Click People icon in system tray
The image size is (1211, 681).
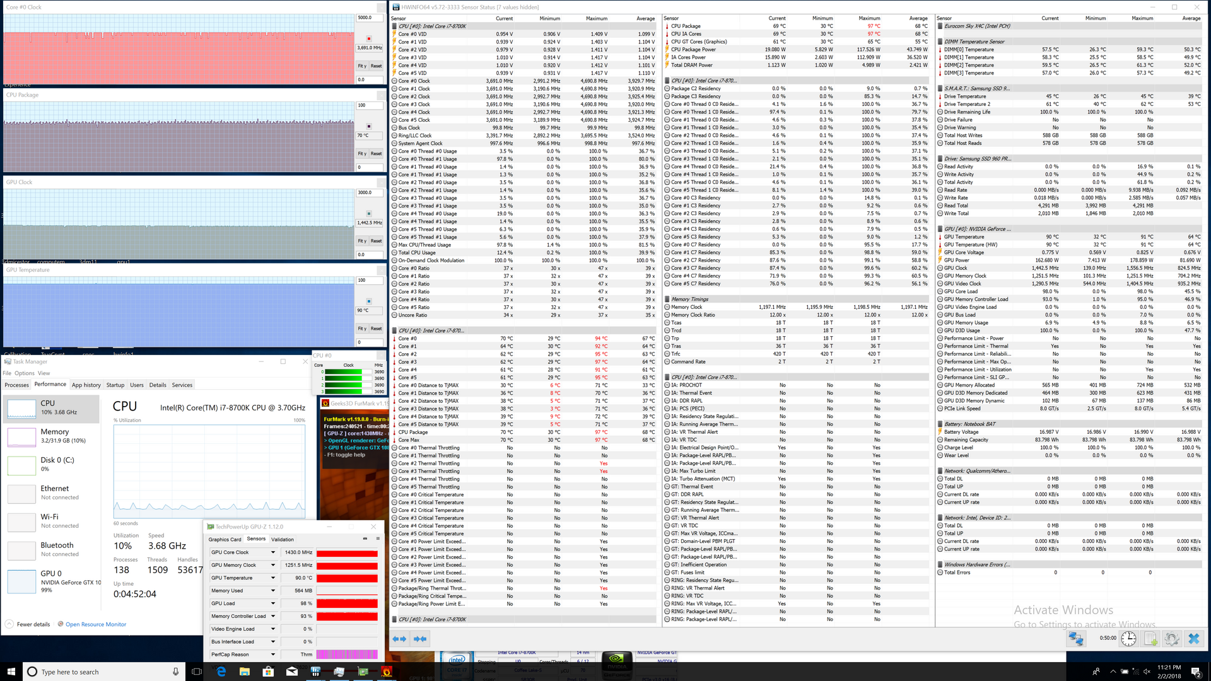1096,672
